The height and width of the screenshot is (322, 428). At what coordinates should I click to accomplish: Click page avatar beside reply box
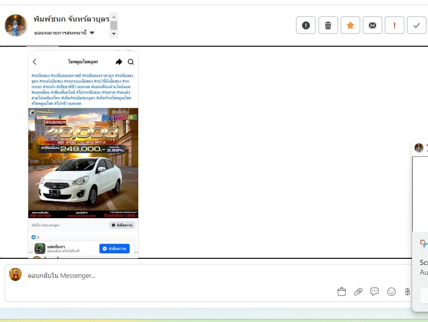(x=15, y=274)
